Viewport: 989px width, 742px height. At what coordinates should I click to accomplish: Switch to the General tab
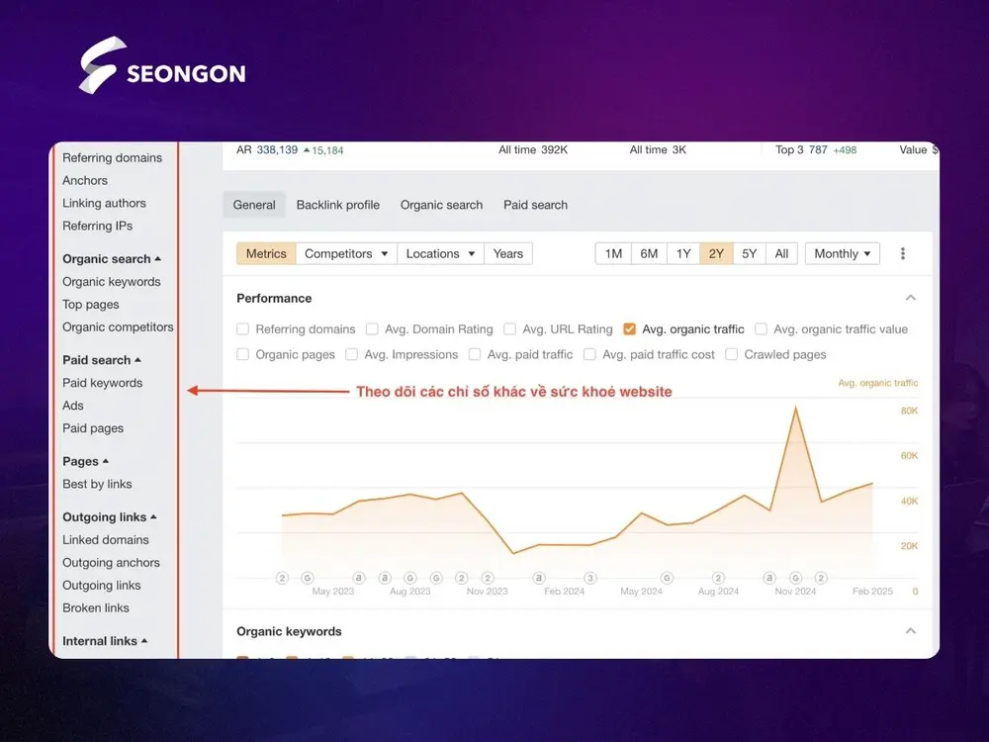(x=254, y=205)
